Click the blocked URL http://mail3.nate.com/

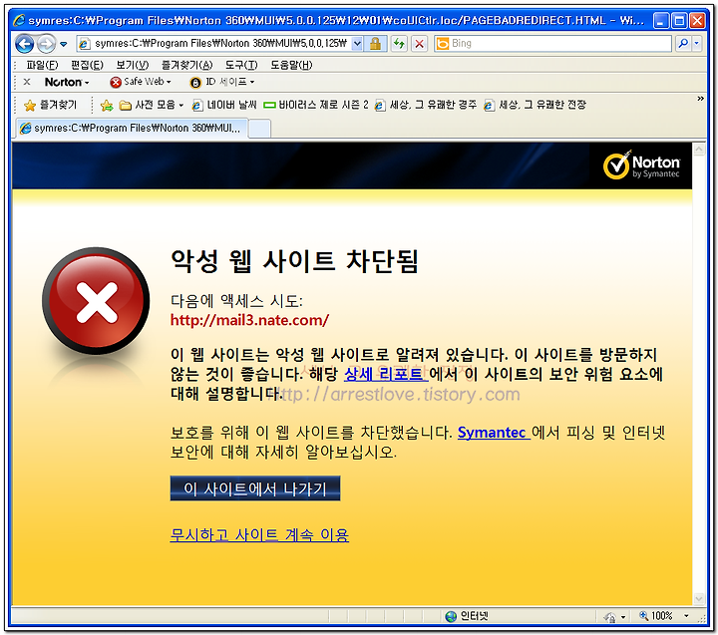coord(249,320)
